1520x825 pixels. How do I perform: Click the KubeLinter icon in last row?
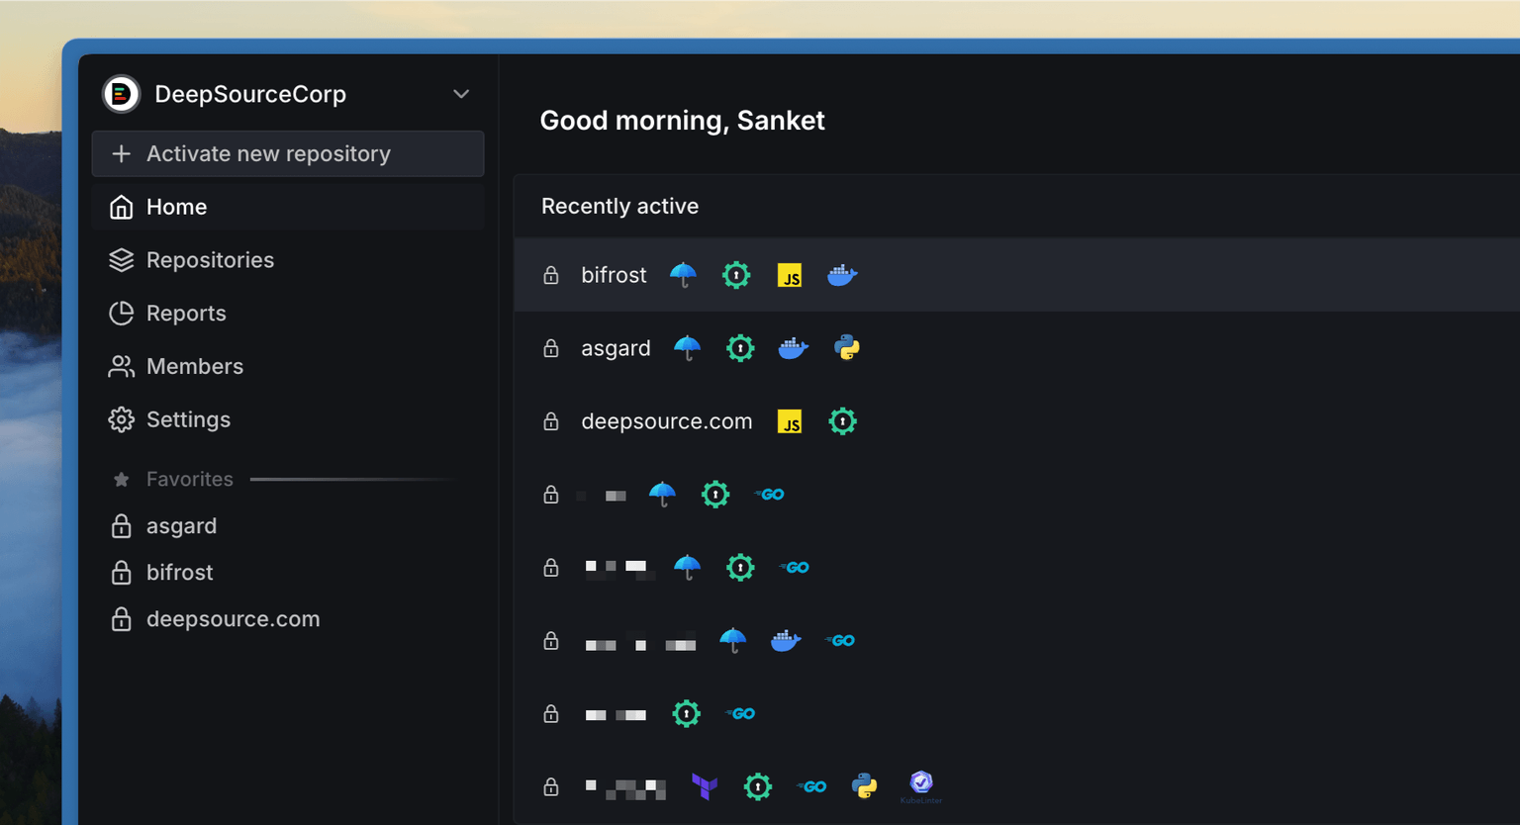tap(921, 785)
